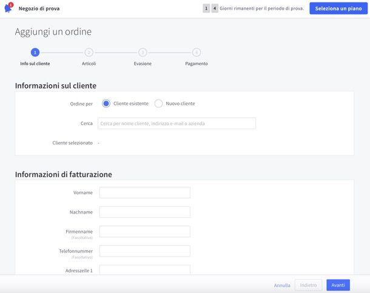Click the Giorni rimanenti trial period text
The height and width of the screenshot is (293, 370).
(262, 8)
